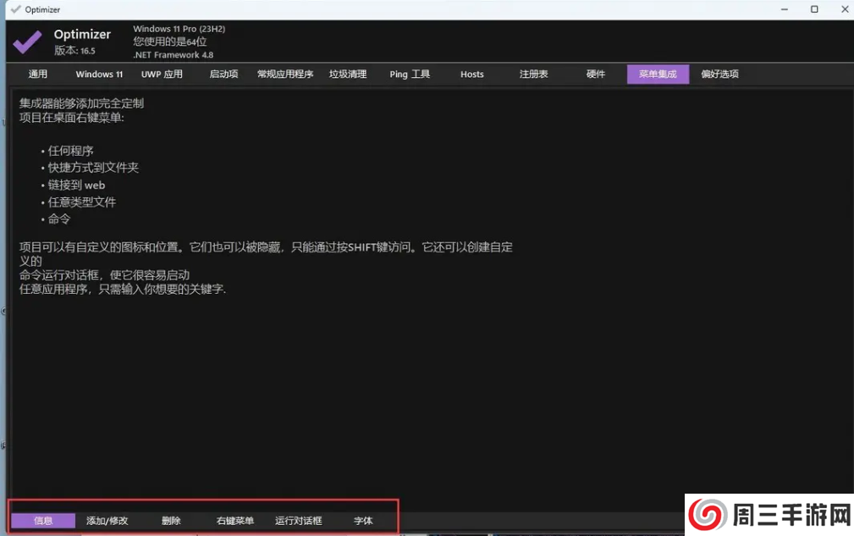This screenshot has height=536, width=854.
Task: Go to the 启动项 tab
Action: click(223, 75)
